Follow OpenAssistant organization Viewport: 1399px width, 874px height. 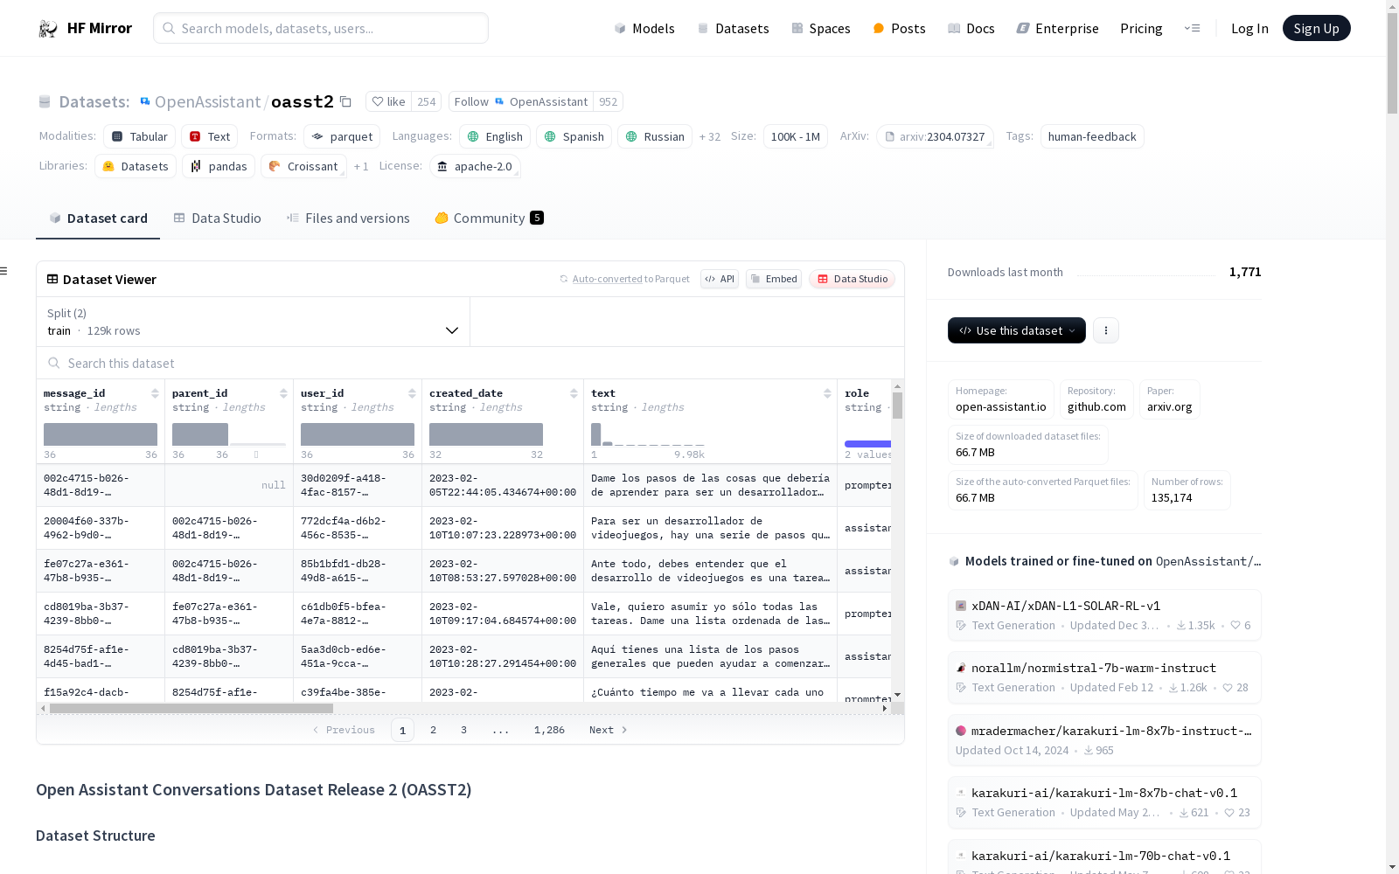coord(521,101)
